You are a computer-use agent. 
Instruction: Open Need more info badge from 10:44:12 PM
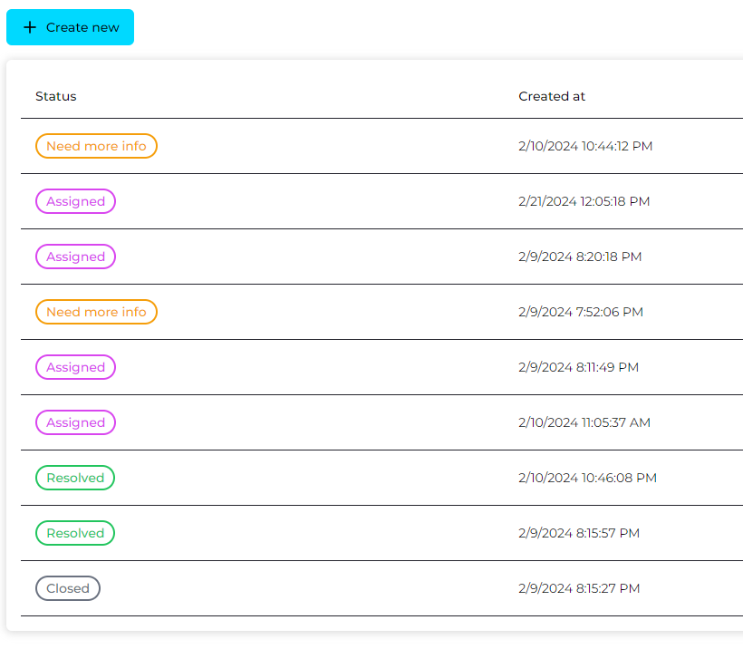[96, 146]
